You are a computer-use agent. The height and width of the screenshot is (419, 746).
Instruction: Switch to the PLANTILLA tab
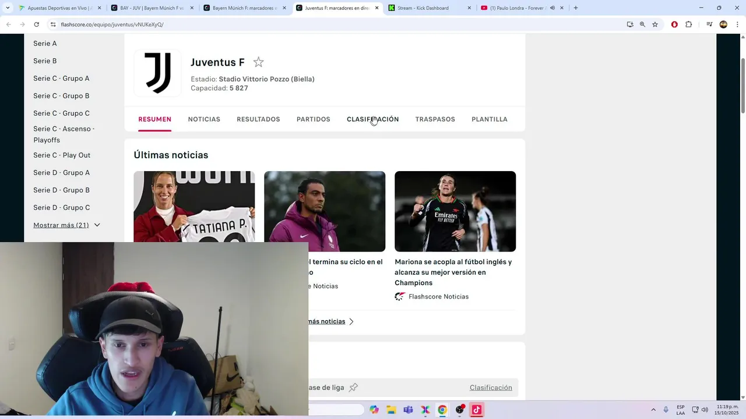pos(490,119)
